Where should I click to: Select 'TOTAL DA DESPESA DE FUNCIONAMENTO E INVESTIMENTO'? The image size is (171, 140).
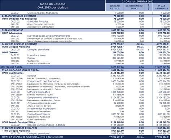[x=32, y=137]
